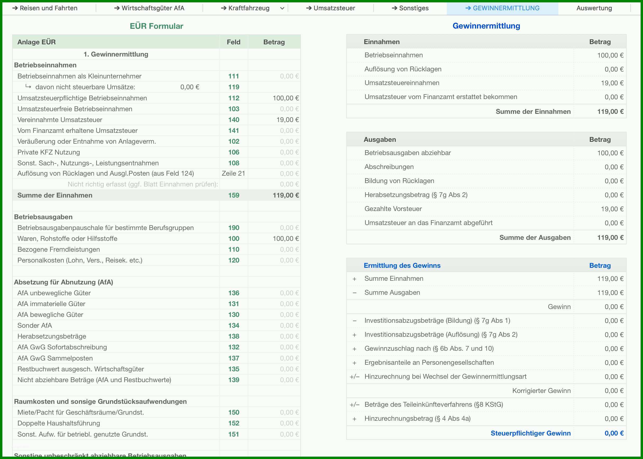Click Doppelte Haushaltsführung field 152
The height and width of the screenshot is (459, 643).
click(234, 423)
